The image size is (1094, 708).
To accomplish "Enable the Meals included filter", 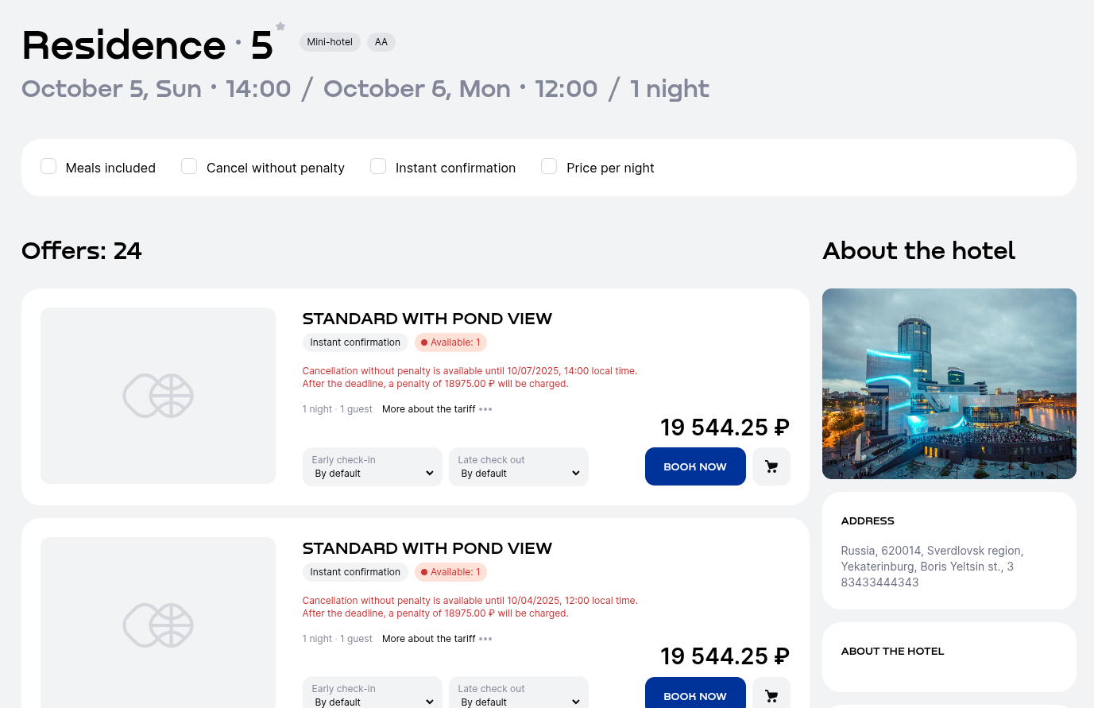I will pyautogui.click(x=48, y=167).
